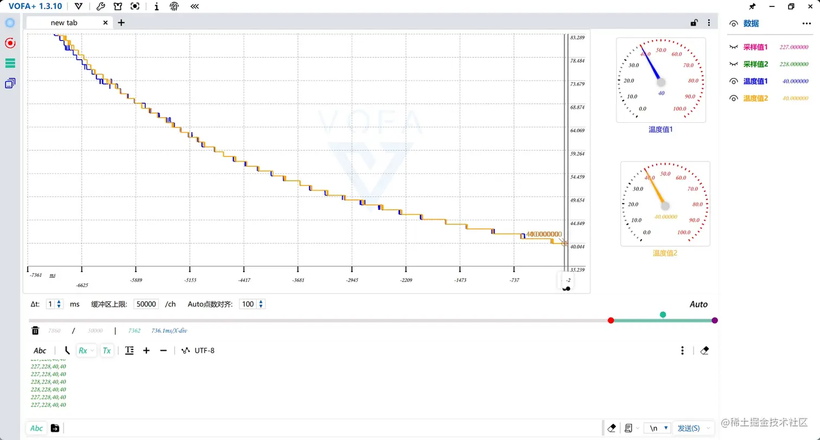Click the 736.1ms/X-div text
The image size is (820, 440).
tap(169, 331)
